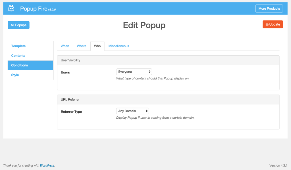Open the Miscellaneous tab
This screenshot has height=170, width=291.
(x=119, y=46)
